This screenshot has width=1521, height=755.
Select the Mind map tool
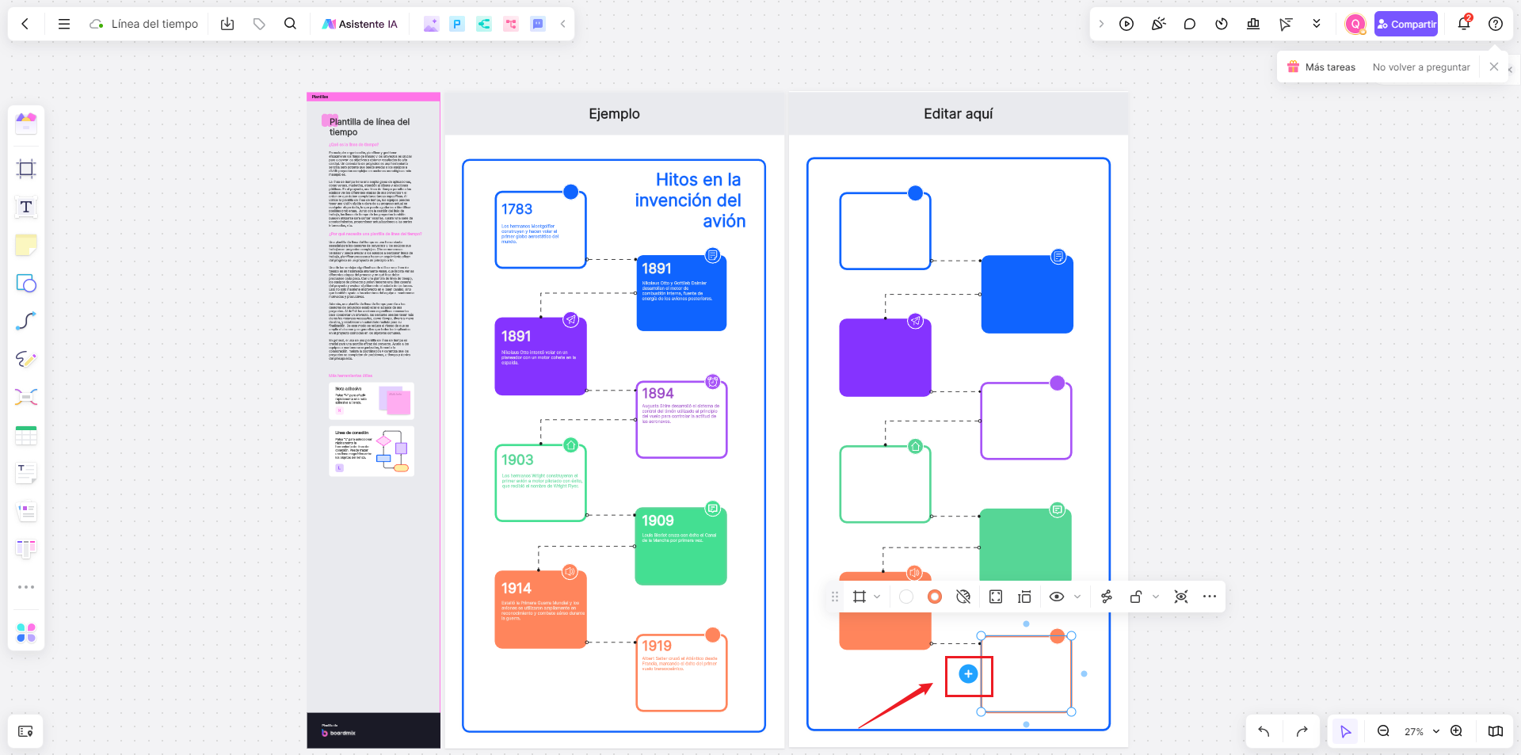tap(26, 397)
